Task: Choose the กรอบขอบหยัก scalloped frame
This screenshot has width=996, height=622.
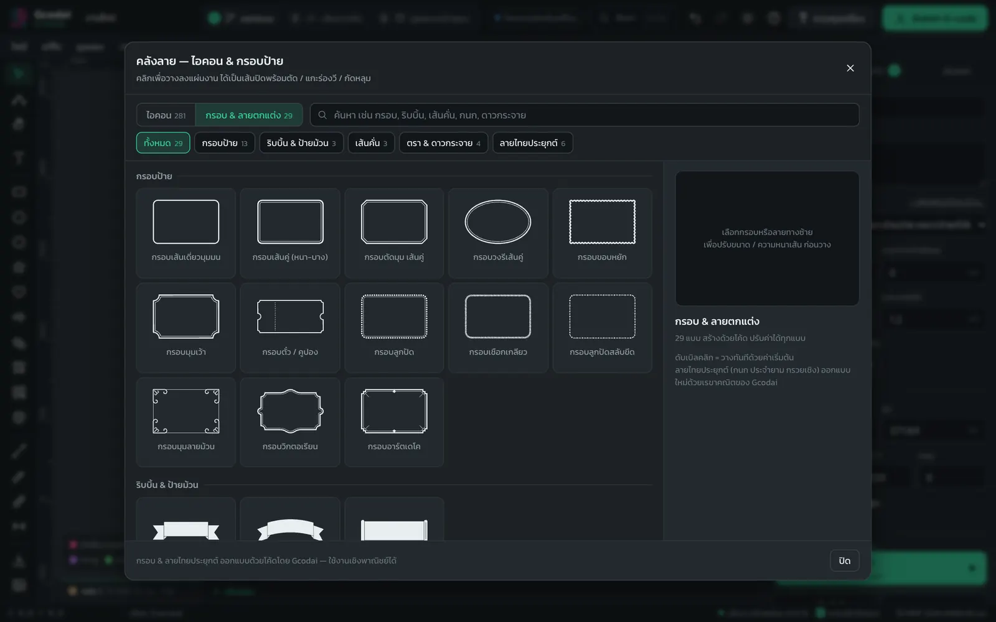Action: click(x=602, y=233)
